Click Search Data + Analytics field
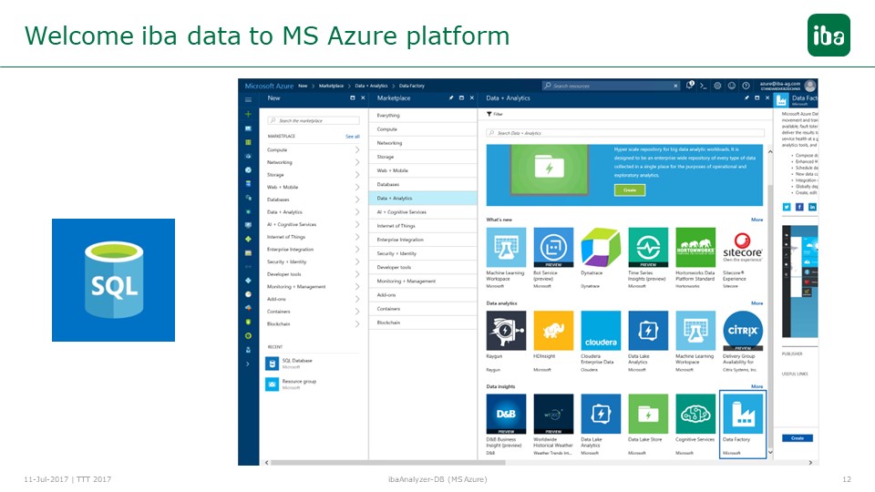This screenshot has height=492, width=875. (x=625, y=133)
